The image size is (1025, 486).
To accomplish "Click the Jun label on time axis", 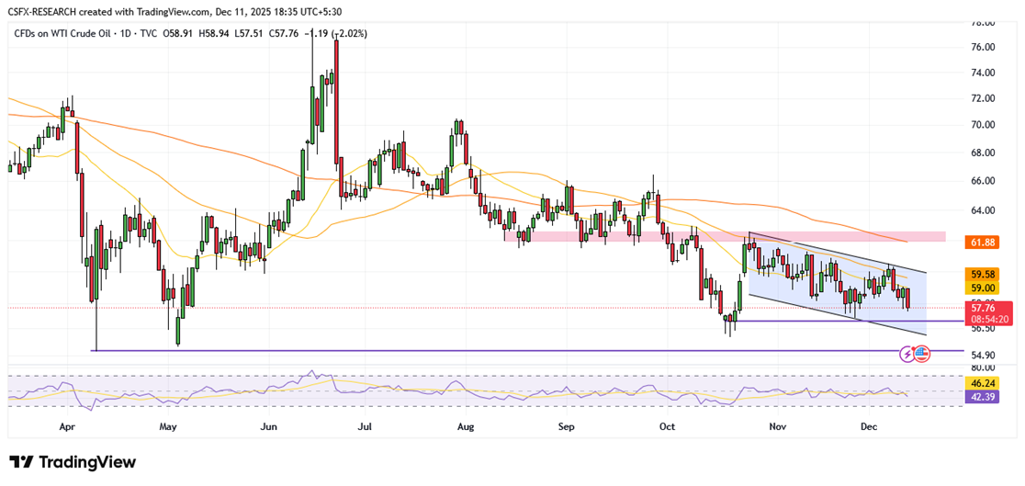I will point(269,427).
